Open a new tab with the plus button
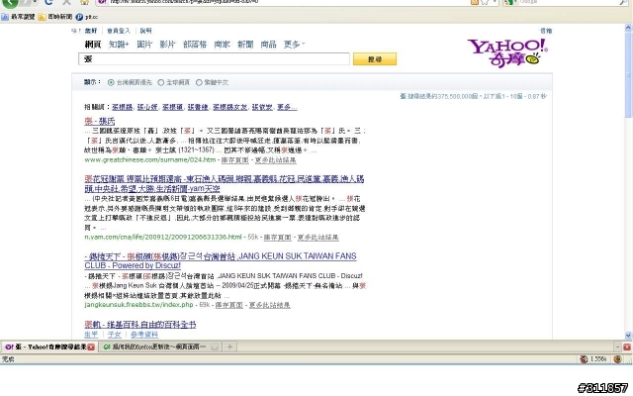The image size is (633, 396). pos(229,347)
